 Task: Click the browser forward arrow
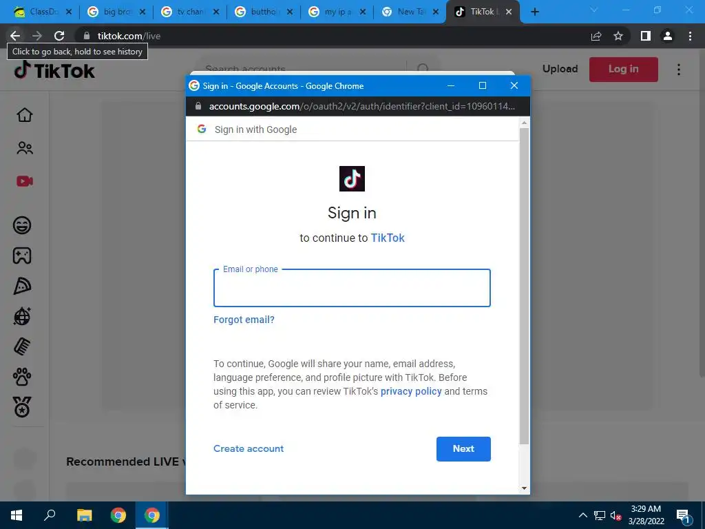pos(37,36)
